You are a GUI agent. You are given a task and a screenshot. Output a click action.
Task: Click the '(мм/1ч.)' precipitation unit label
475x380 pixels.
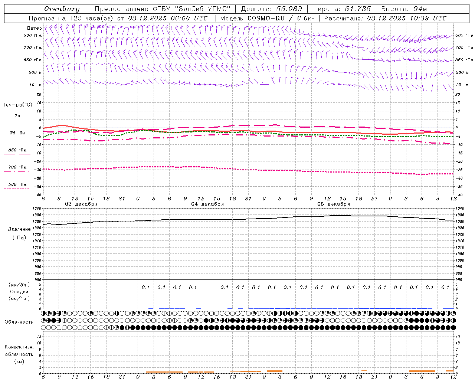coord(19,299)
